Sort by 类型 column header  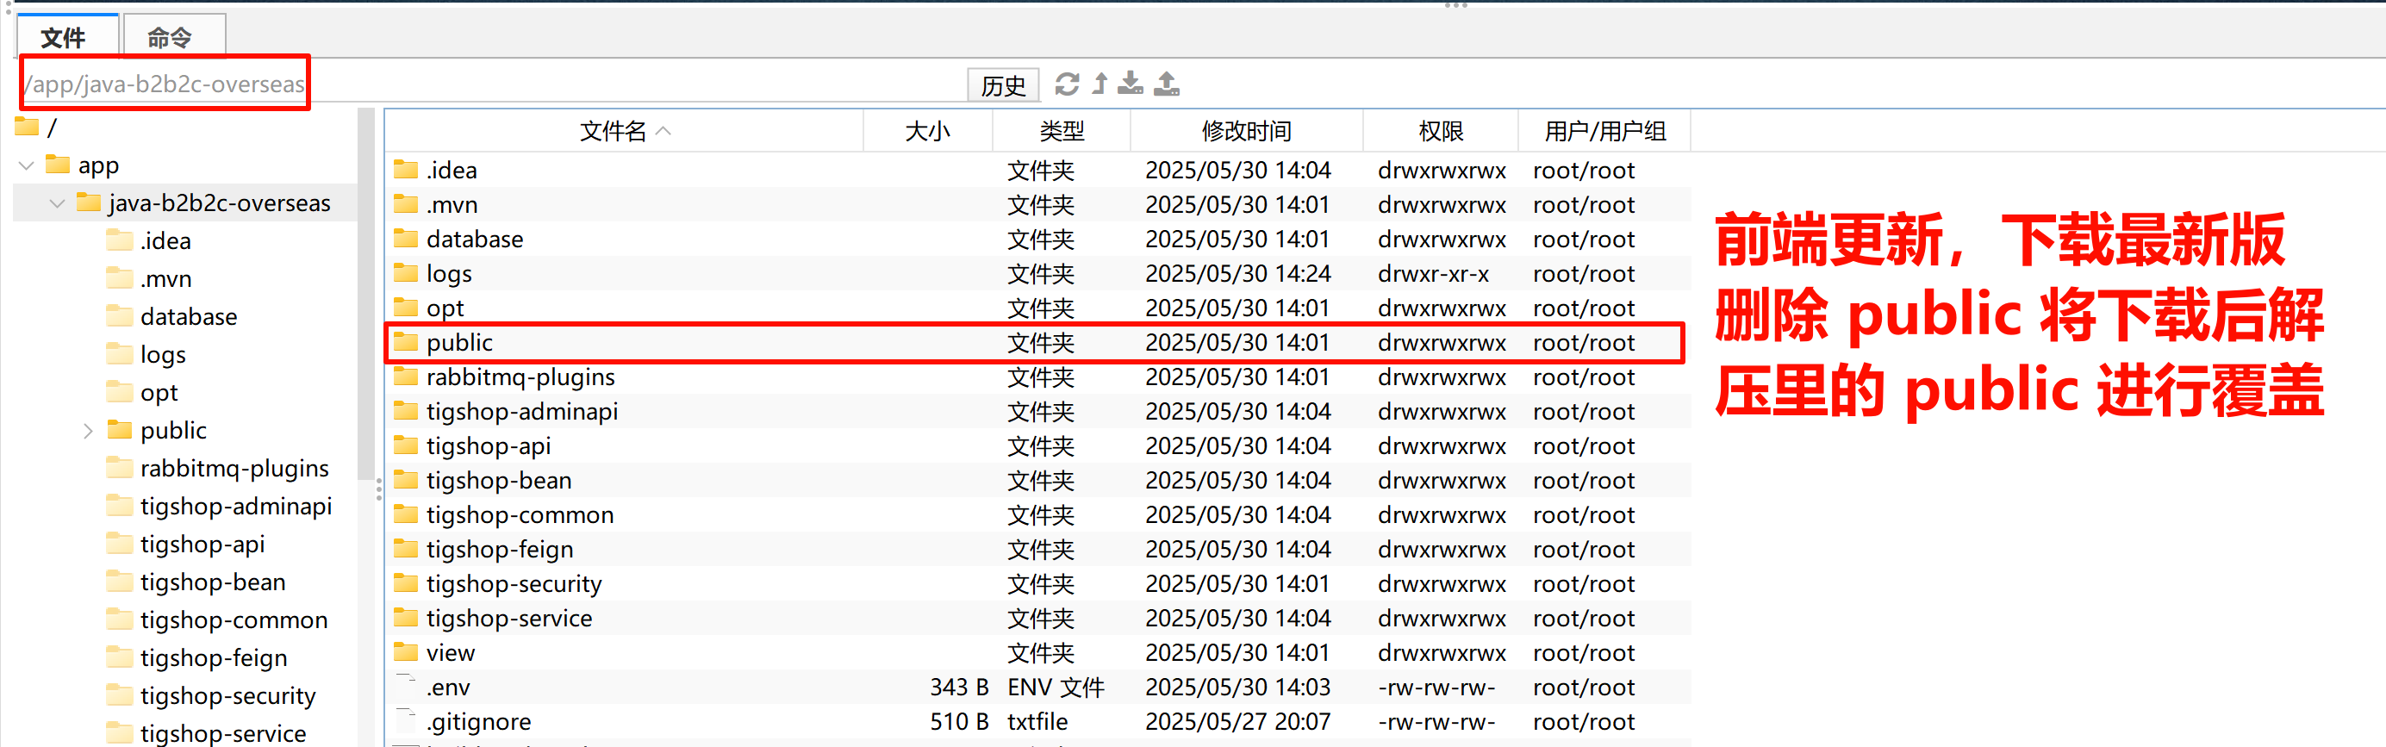pyautogui.click(x=1062, y=130)
